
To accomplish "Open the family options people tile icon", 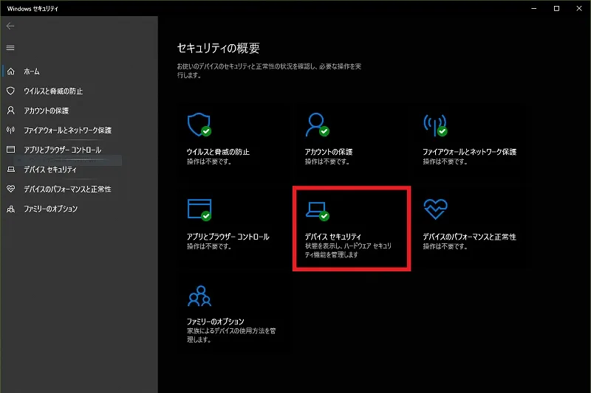I will pos(199,296).
